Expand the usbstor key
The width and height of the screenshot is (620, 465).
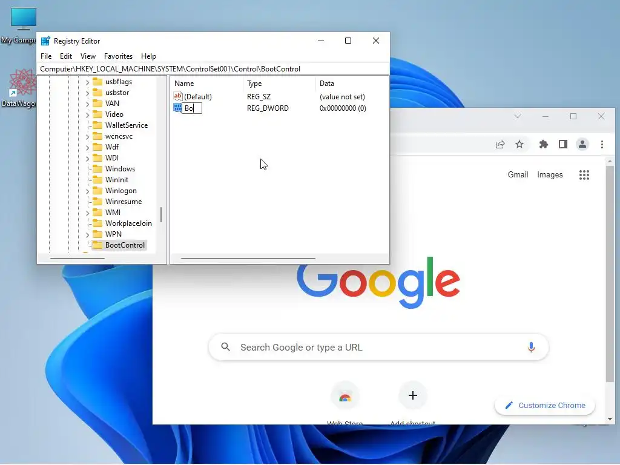point(87,93)
